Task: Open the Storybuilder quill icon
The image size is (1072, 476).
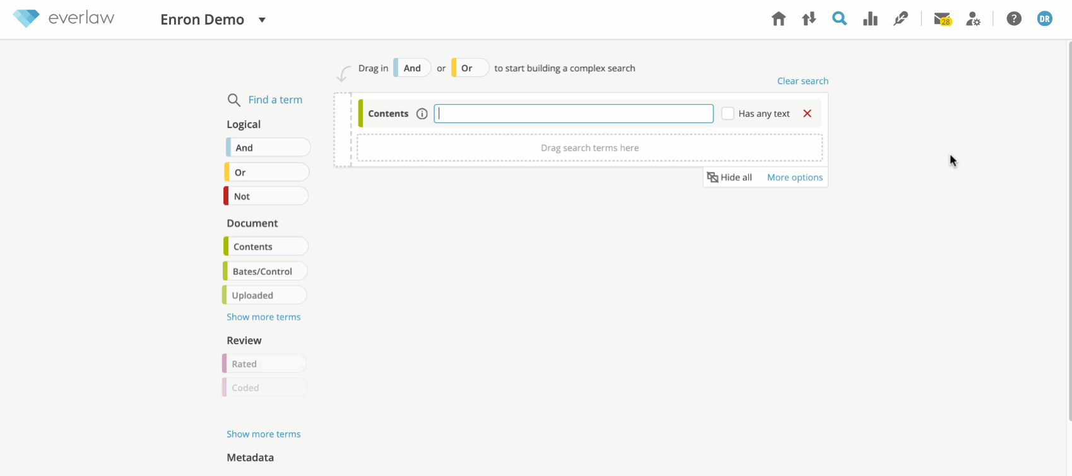Action: coord(900,19)
